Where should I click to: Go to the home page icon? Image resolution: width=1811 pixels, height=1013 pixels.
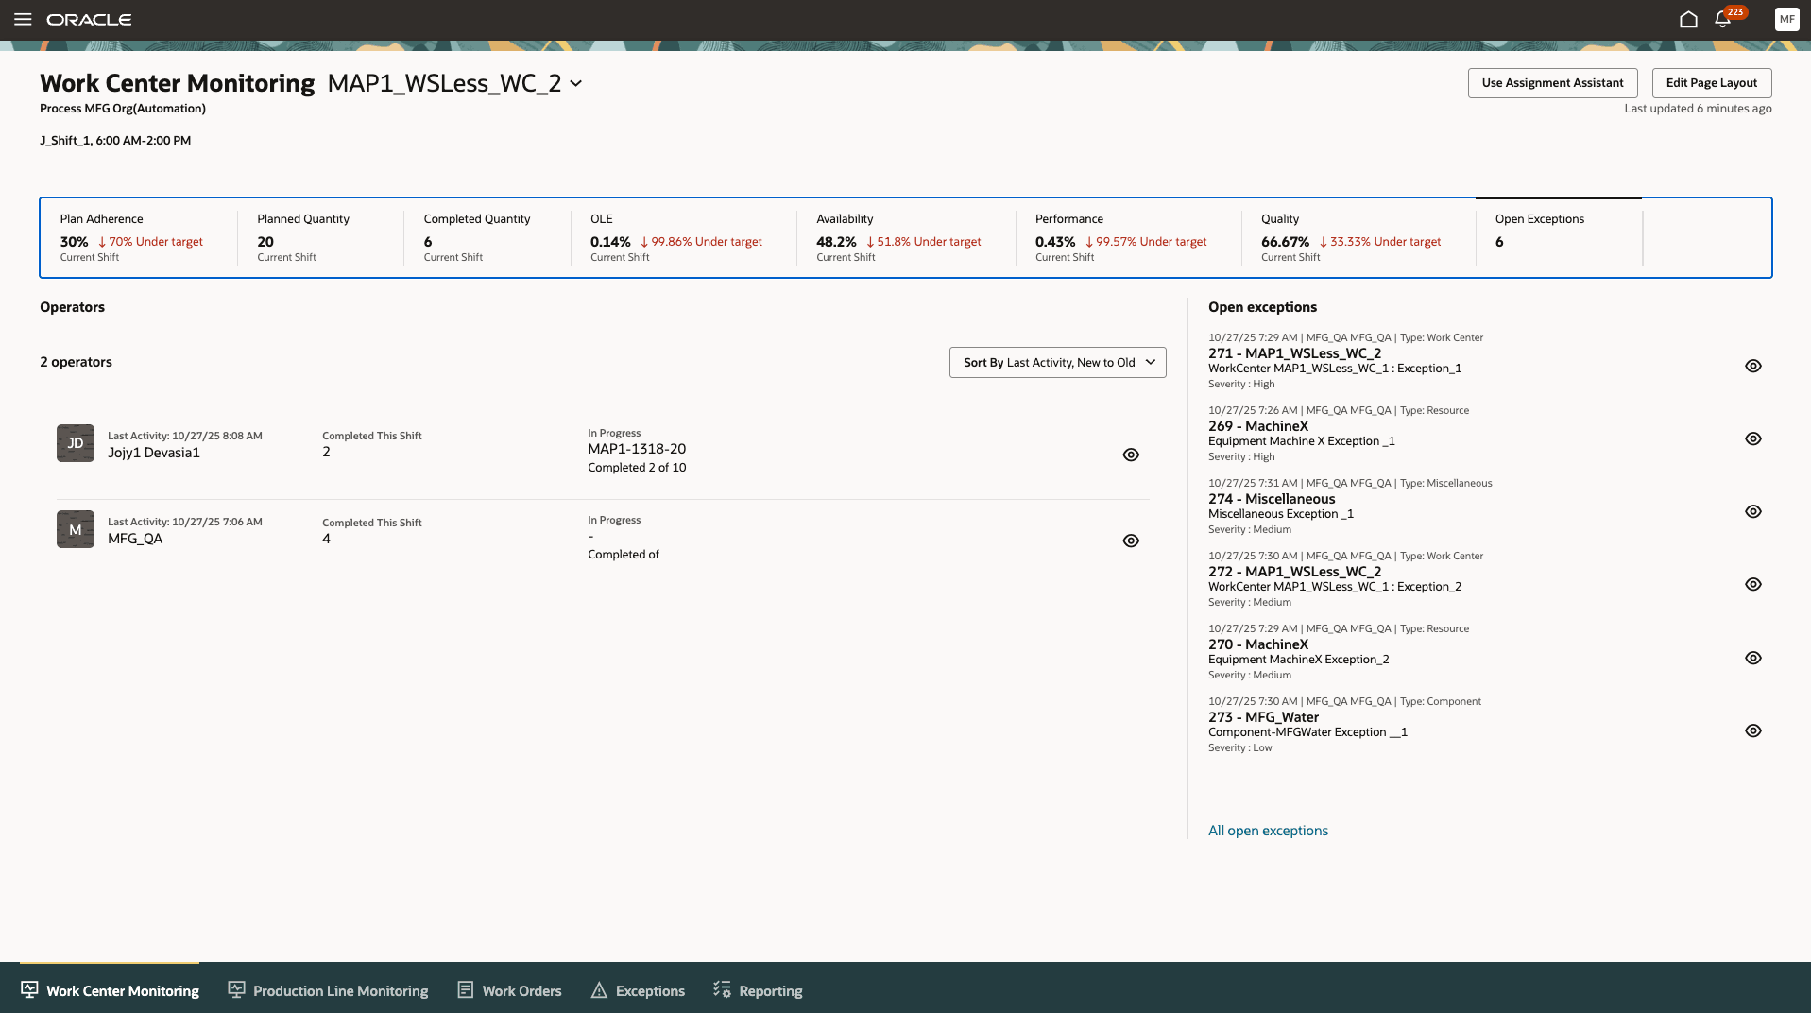point(1689,18)
